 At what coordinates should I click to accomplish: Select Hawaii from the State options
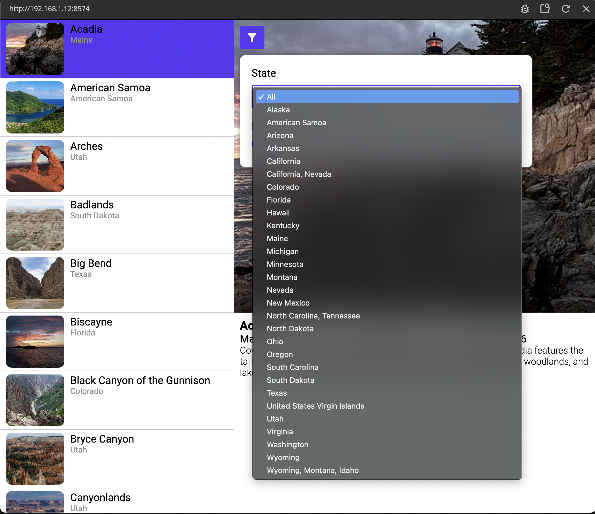click(387, 213)
